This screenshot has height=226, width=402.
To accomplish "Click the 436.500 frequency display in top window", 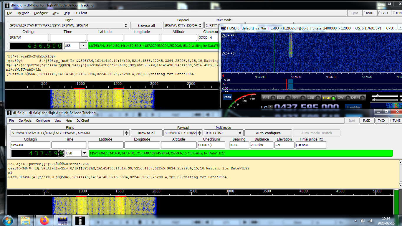I will 36,46.
